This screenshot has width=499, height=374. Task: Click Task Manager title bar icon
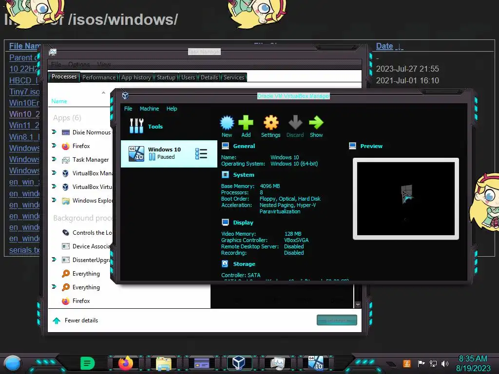tap(53, 52)
